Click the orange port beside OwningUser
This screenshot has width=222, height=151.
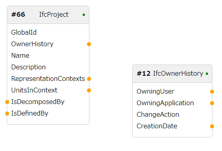click(212, 92)
